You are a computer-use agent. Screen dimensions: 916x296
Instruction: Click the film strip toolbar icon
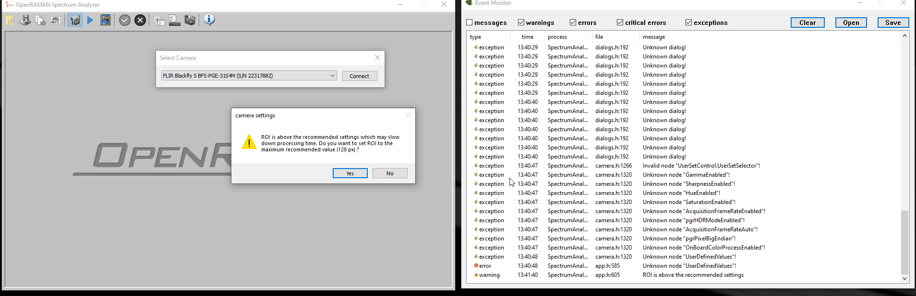click(x=106, y=20)
